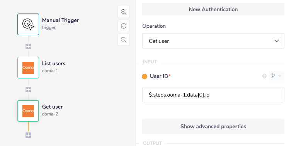Click the ooma-2 step identifier
Viewport: 286px width, 146px height.
pyautogui.click(x=50, y=114)
